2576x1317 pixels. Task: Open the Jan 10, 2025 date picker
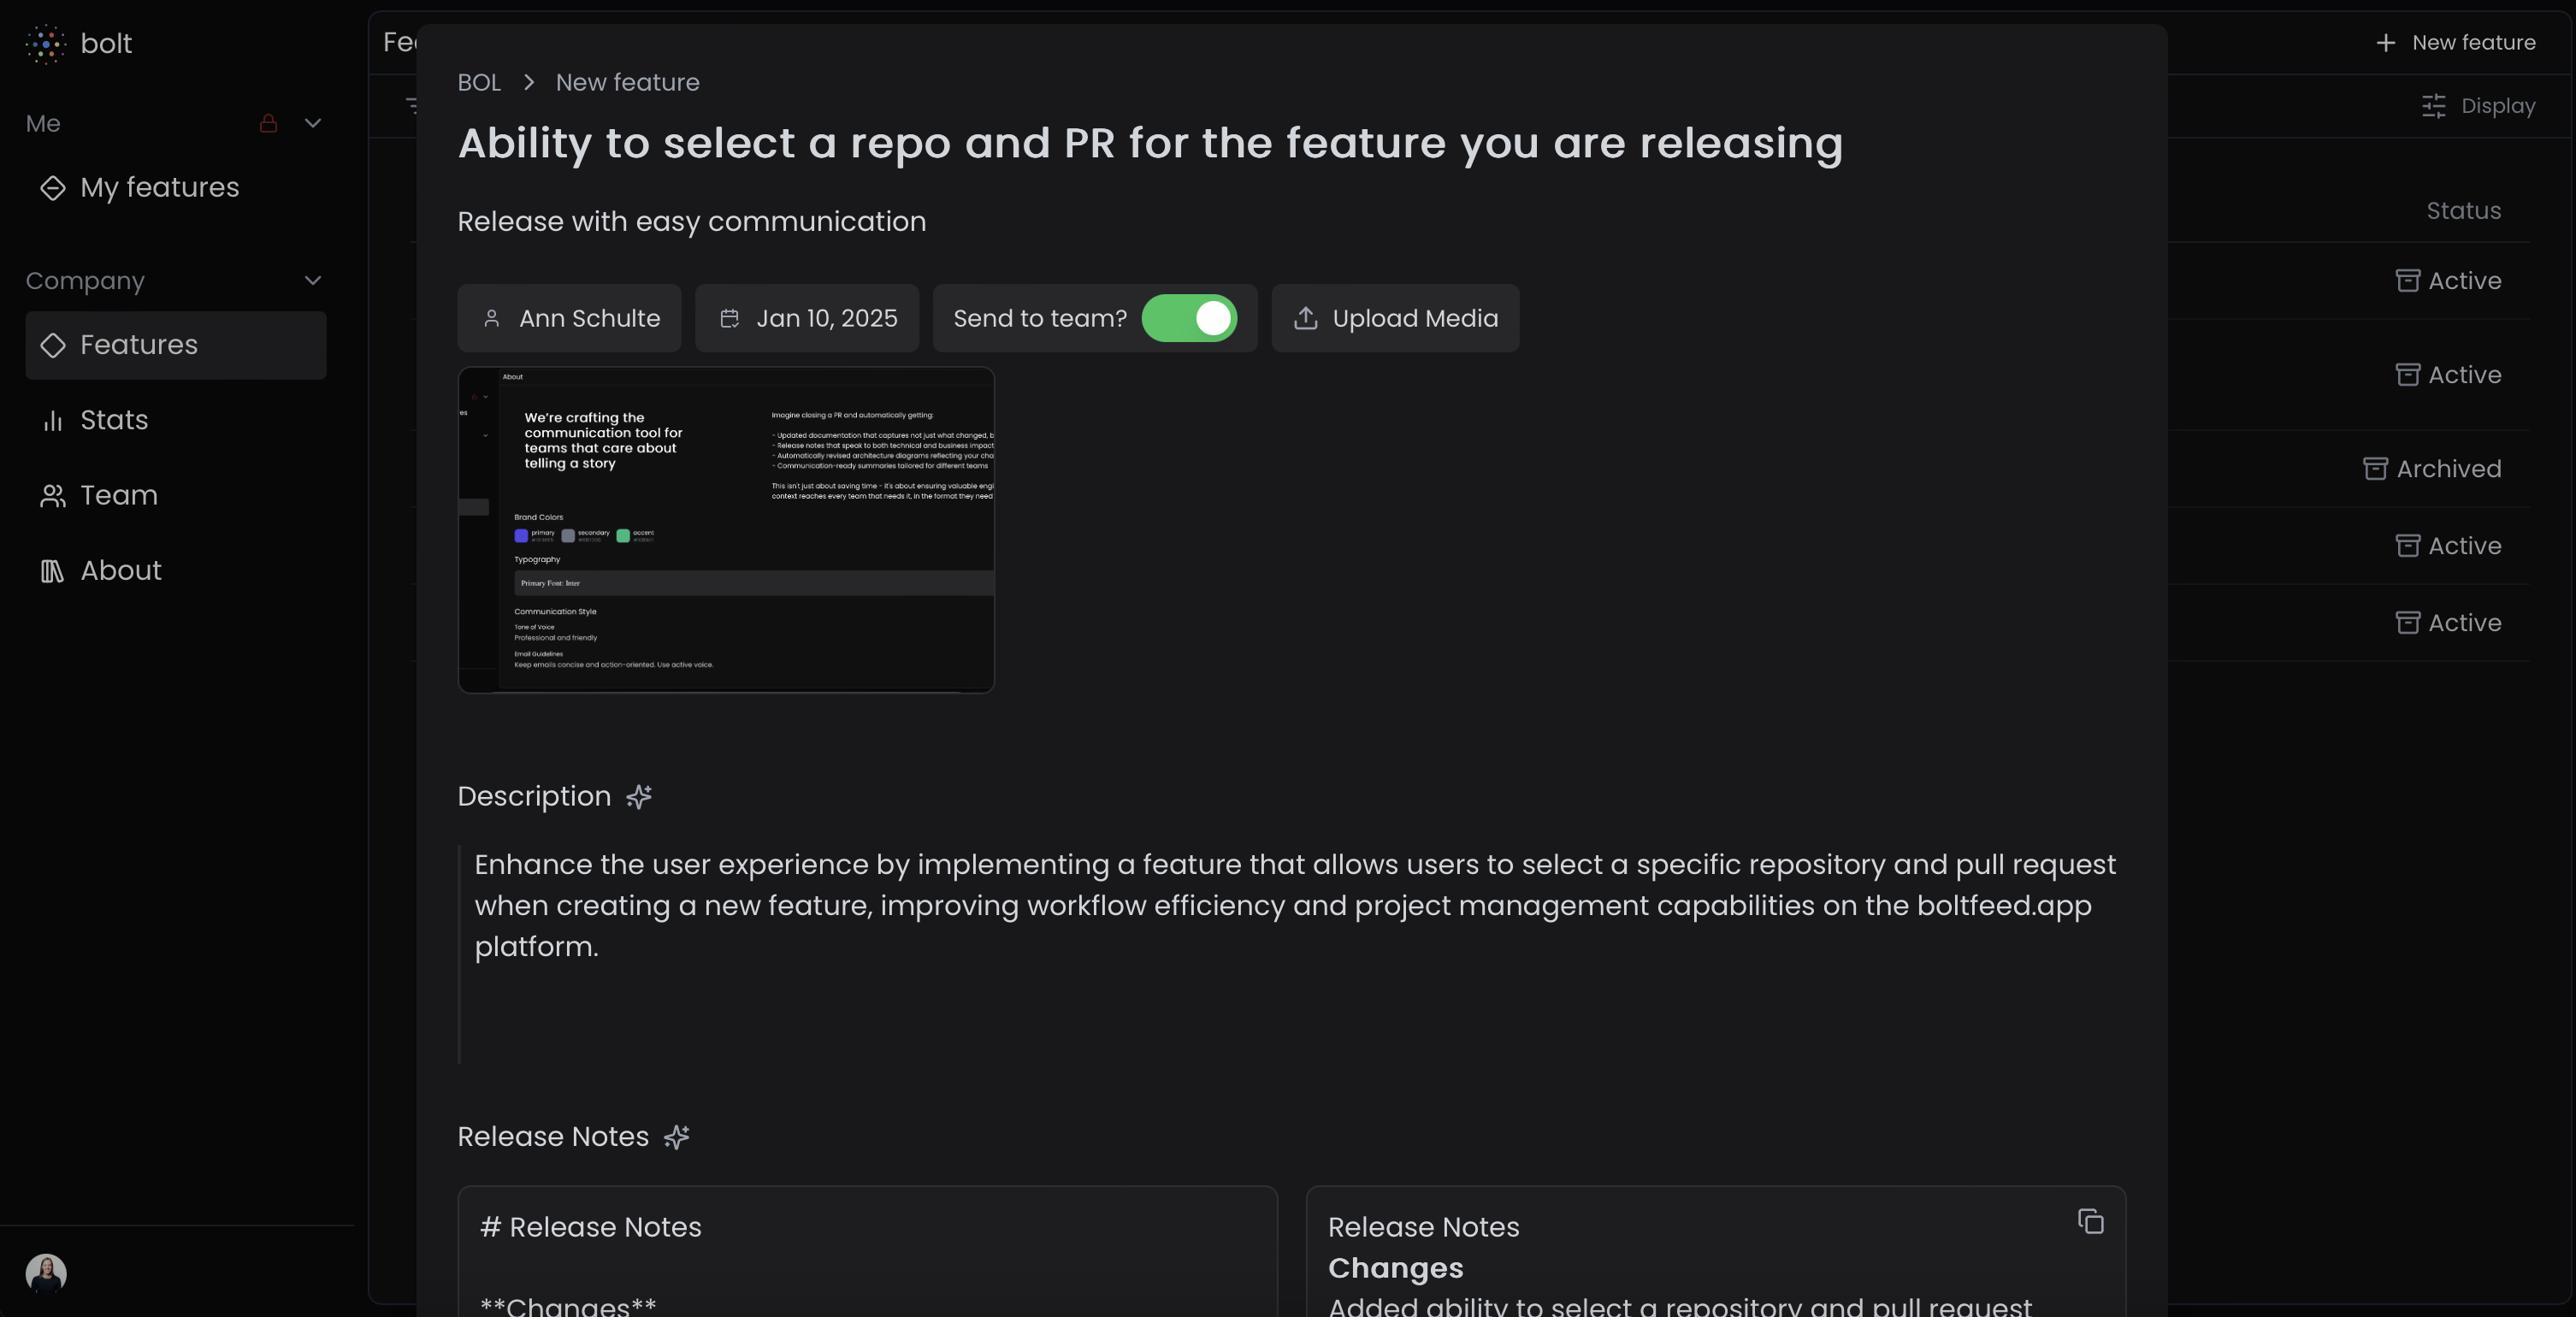(807, 319)
